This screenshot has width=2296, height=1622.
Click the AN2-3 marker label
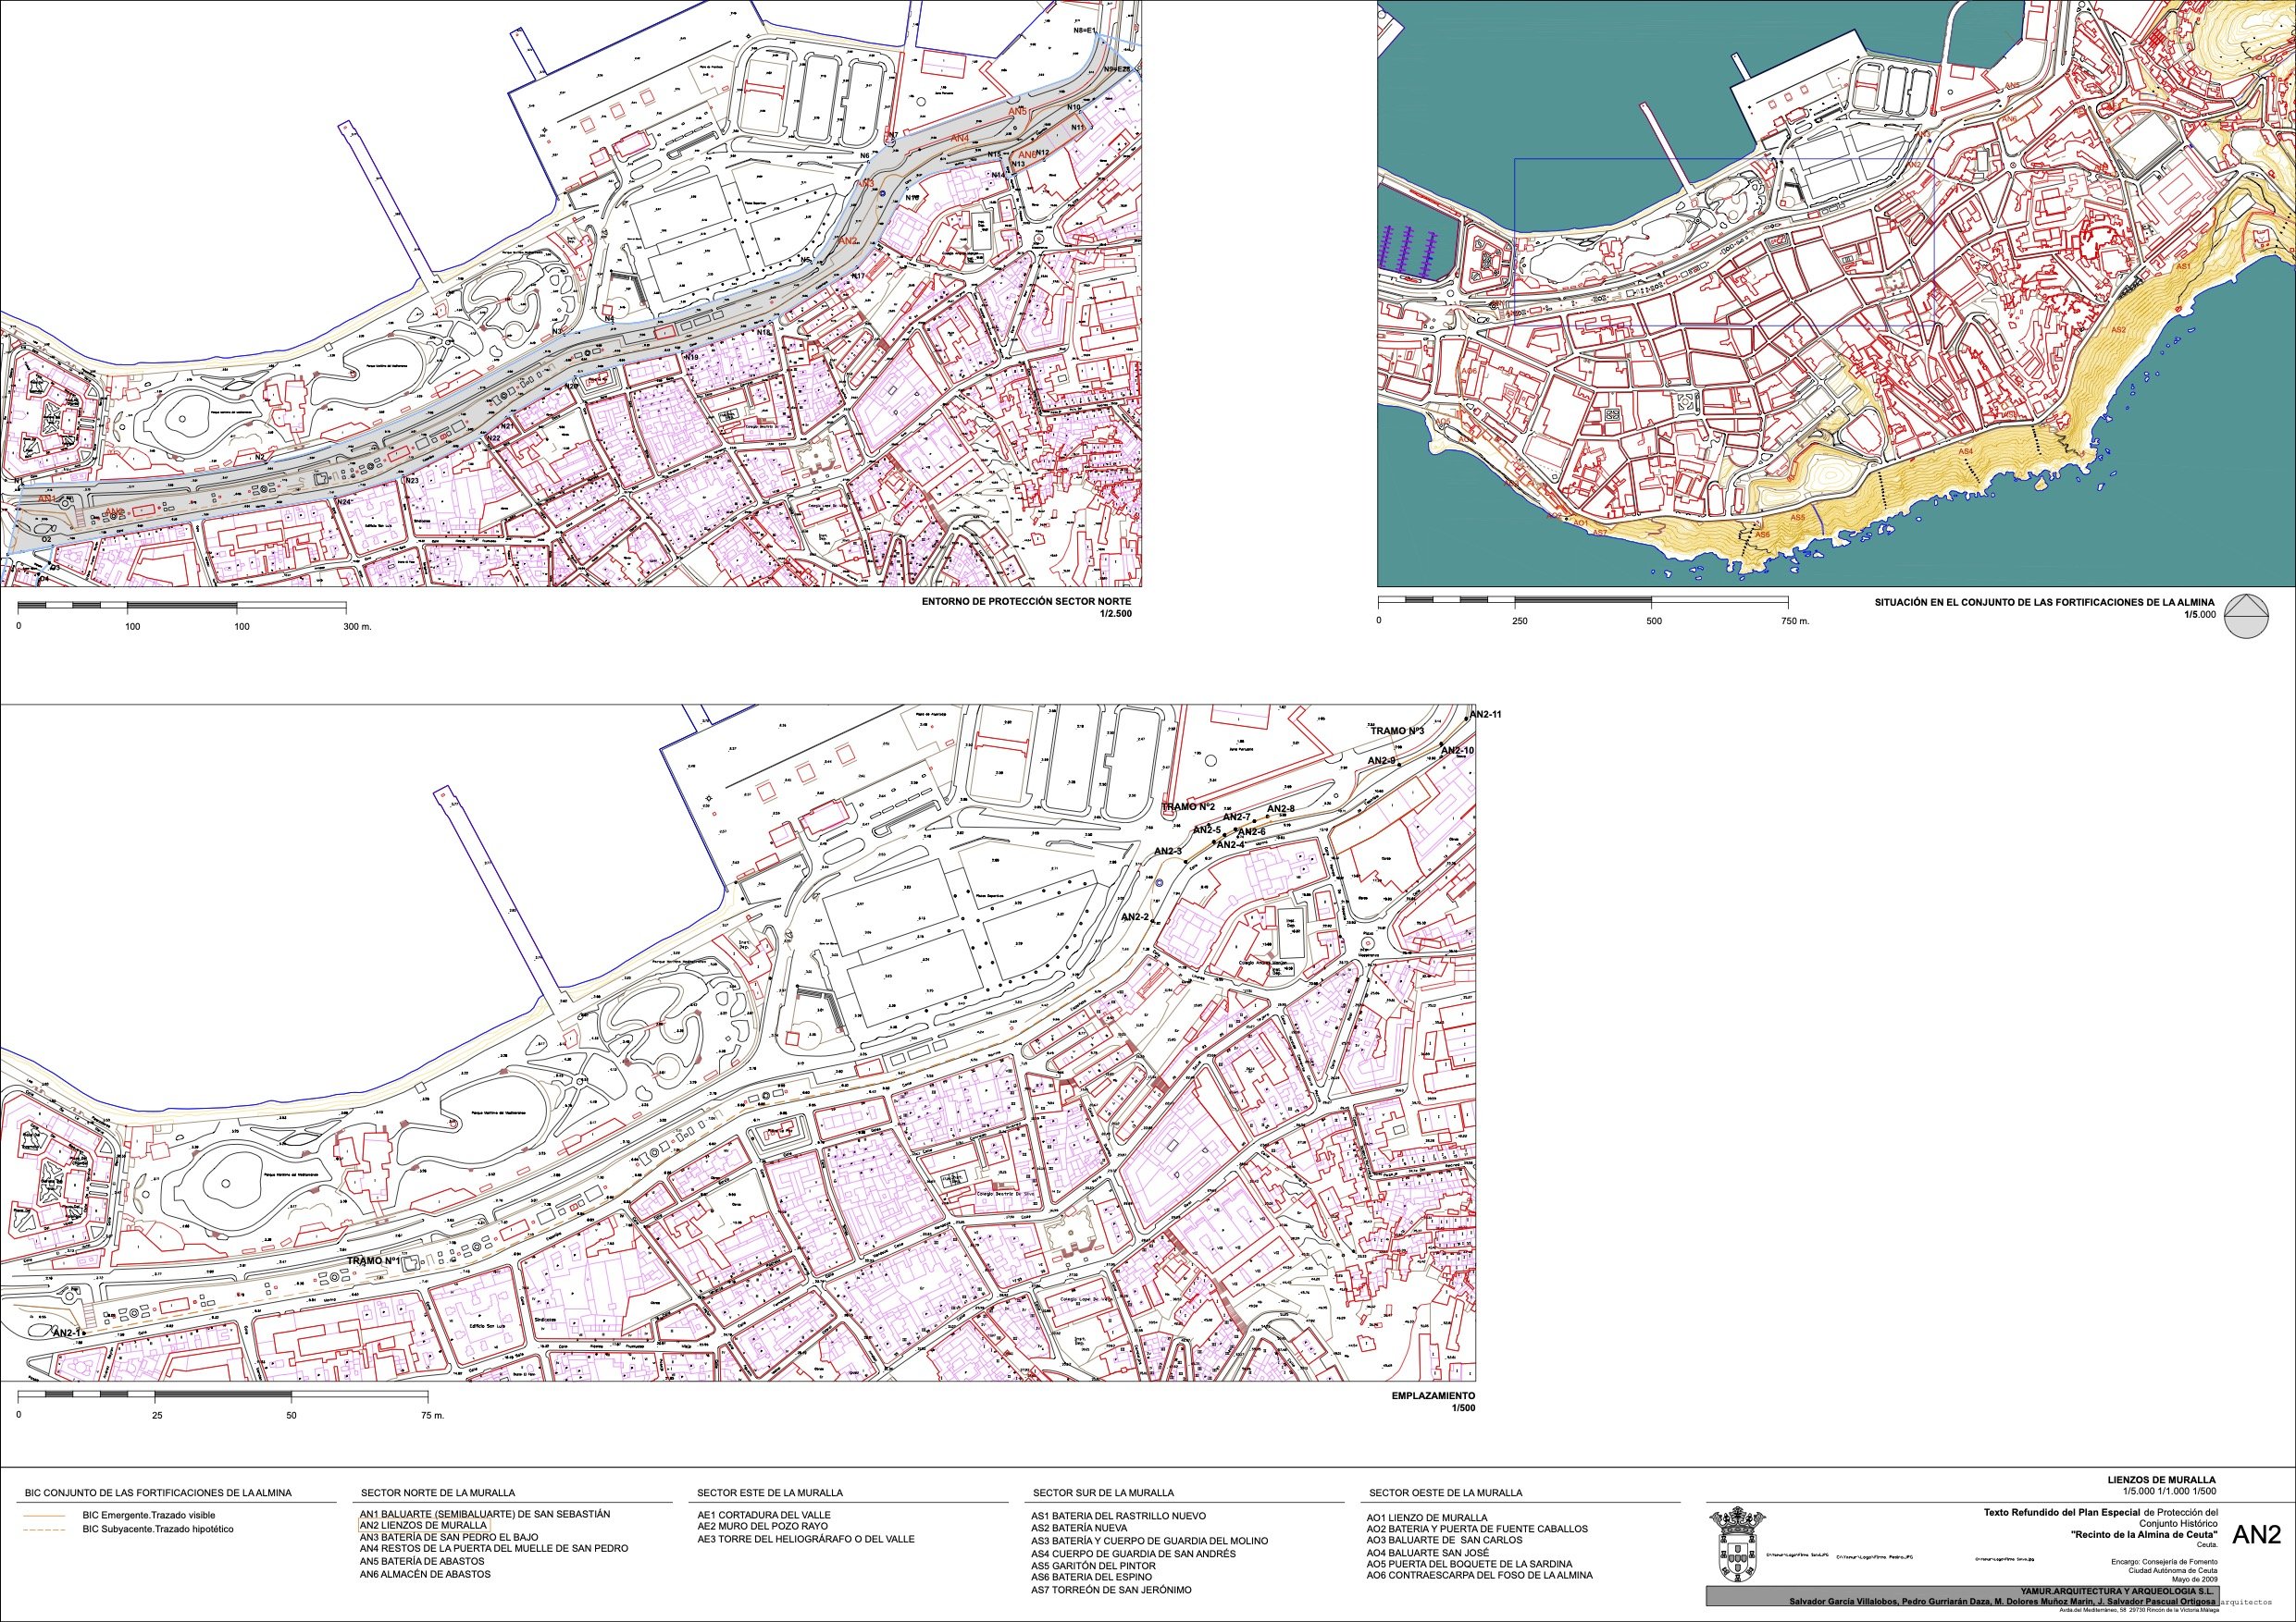(1167, 852)
